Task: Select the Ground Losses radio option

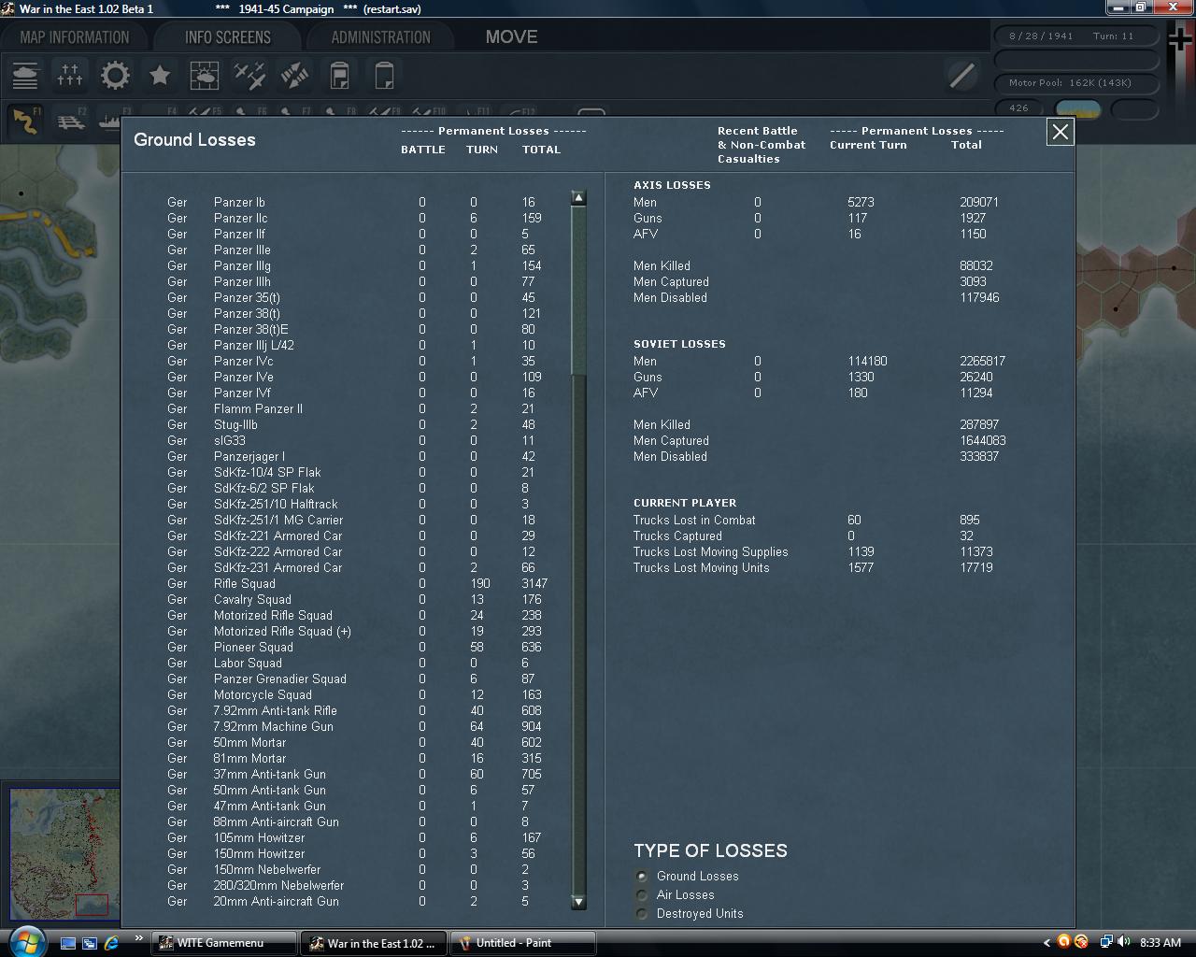Action: coord(642,877)
